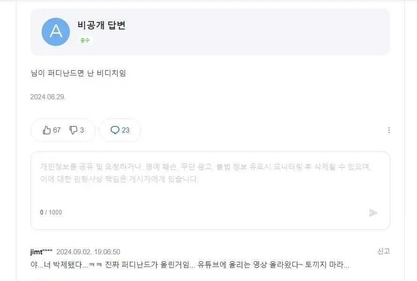Viewport: 417px width, 281px height.
Task: Click the 0 / 1000 character counter
Action: [51, 212]
